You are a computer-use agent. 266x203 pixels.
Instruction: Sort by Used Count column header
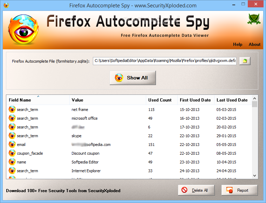point(162,100)
